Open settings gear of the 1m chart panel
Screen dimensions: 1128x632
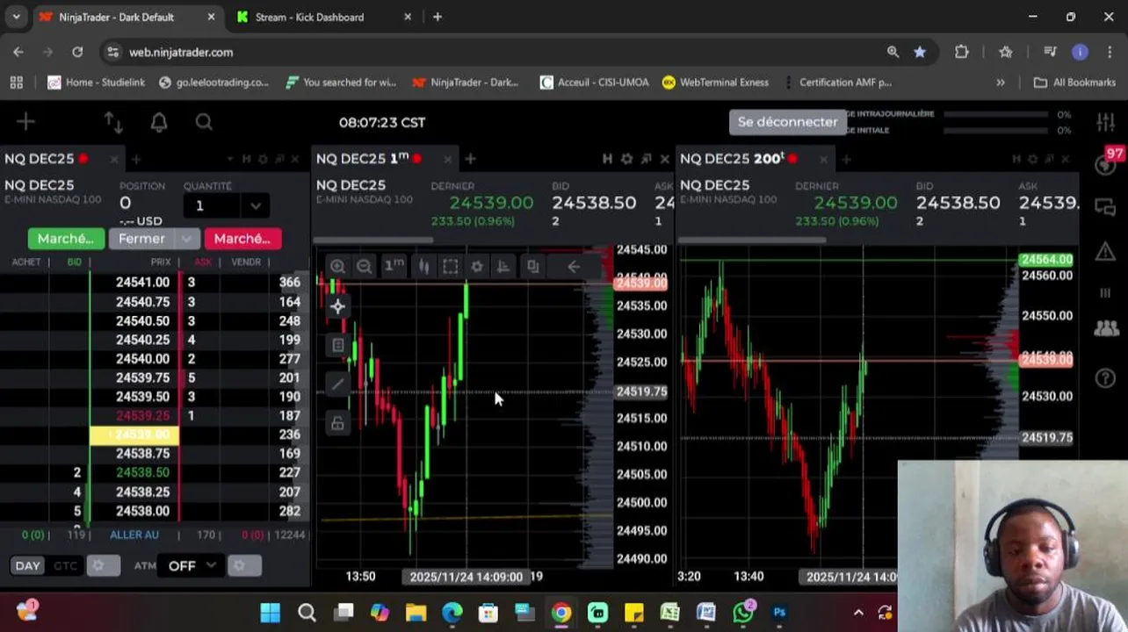[x=626, y=159]
